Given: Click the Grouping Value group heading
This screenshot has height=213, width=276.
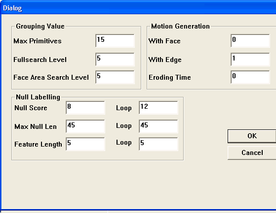Looking at the screenshot, I should (x=40, y=26).
